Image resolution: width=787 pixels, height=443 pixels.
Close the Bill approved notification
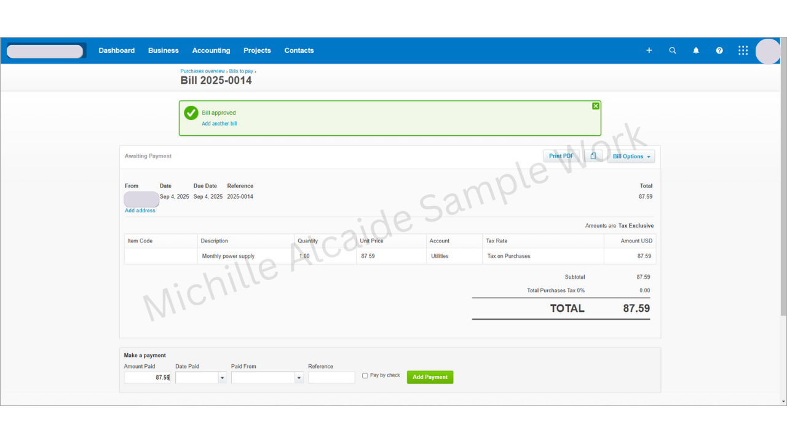596,106
